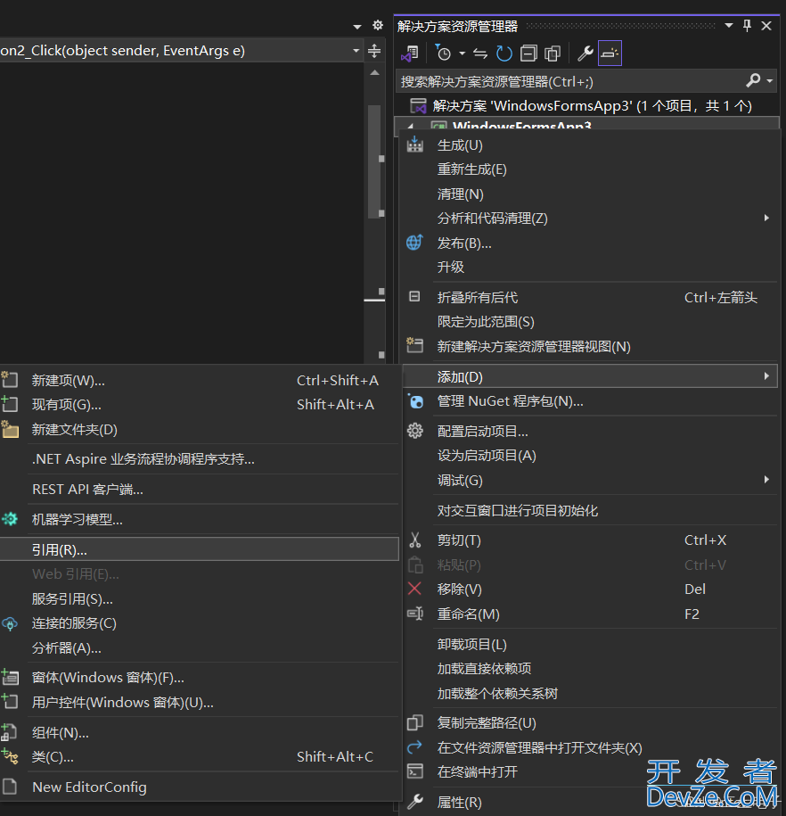Screen dimensions: 786x816
Task: Click the 升级 upgrade menu item
Action: tap(590, 267)
